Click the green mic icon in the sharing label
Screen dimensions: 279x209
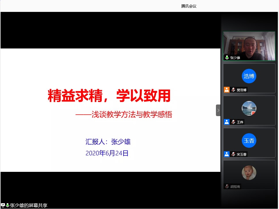8,205
